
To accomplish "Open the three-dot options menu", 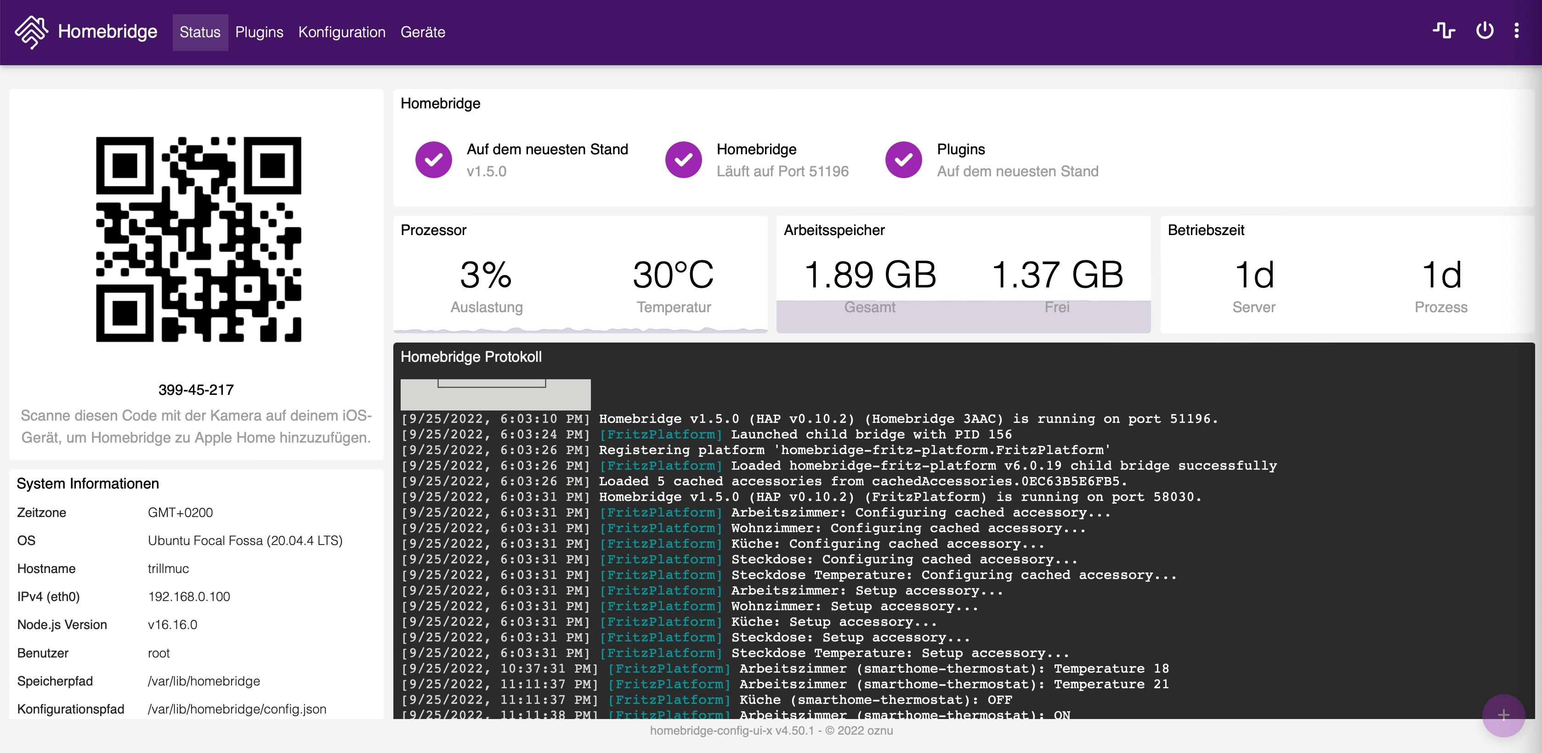I will tap(1516, 30).
